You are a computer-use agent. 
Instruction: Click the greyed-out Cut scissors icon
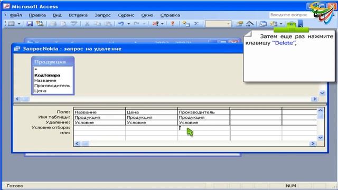pos(87,24)
